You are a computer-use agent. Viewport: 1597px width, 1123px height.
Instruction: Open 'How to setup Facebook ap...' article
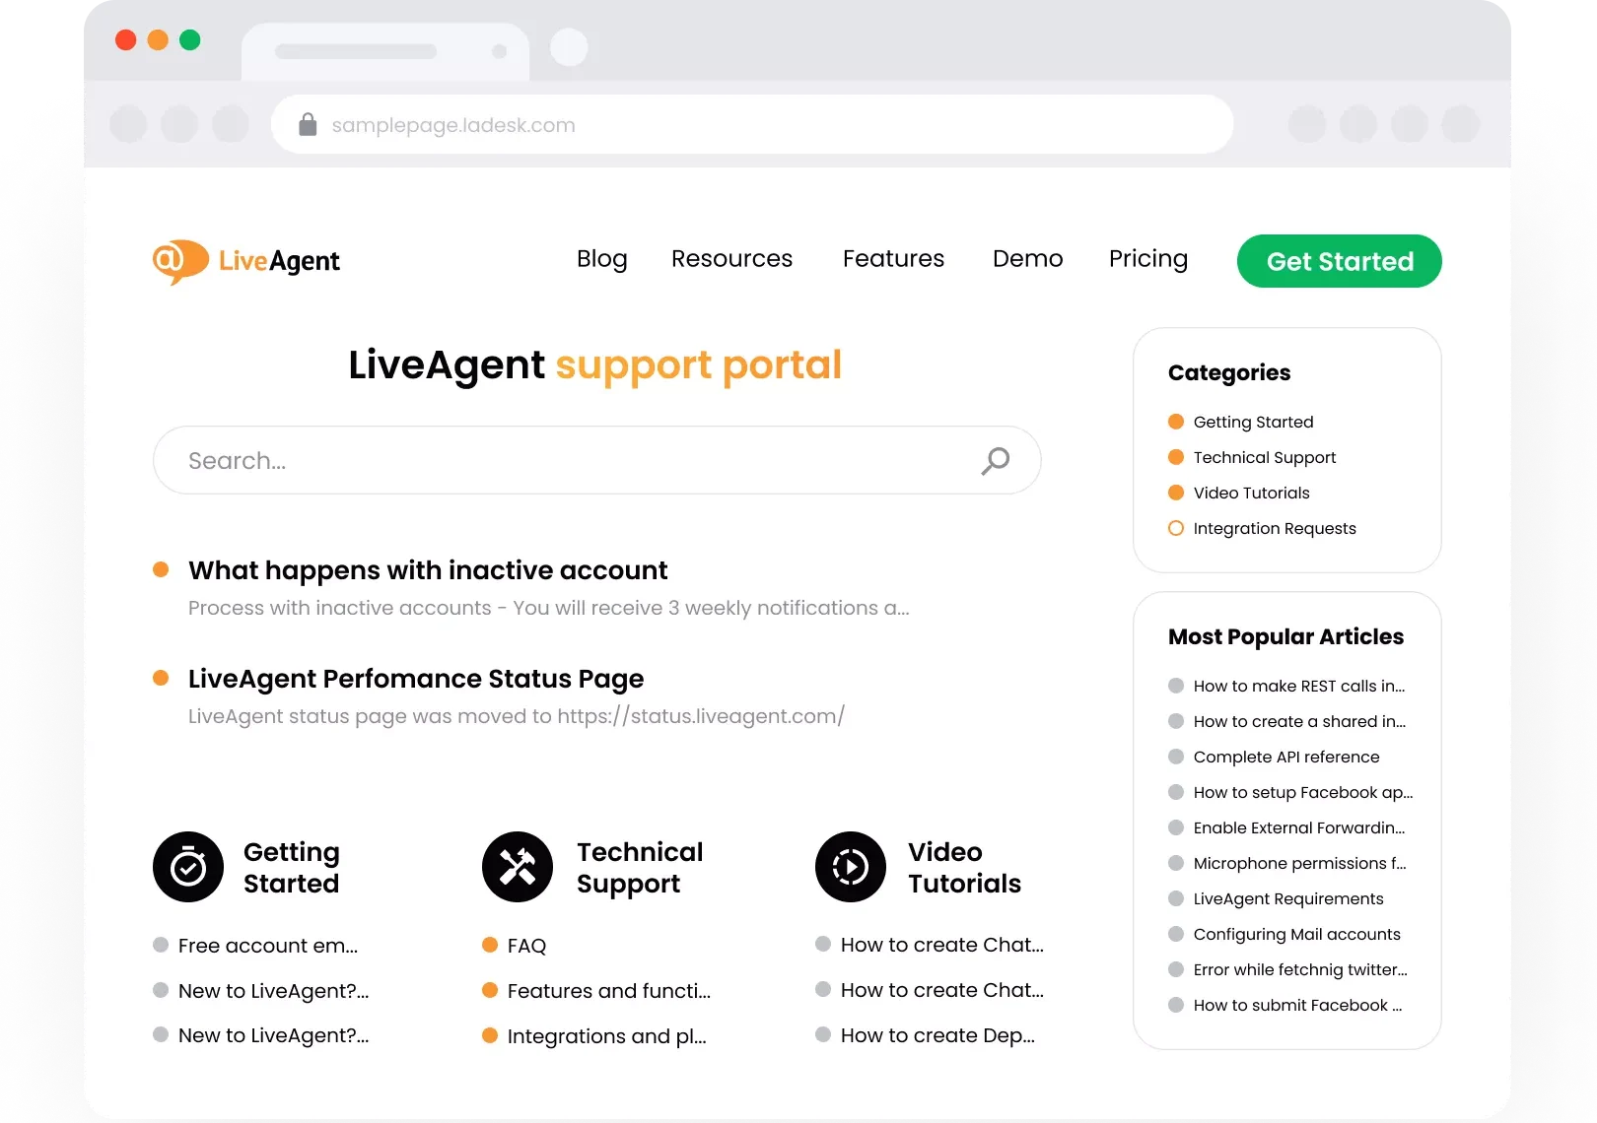[x=1303, y=792]
